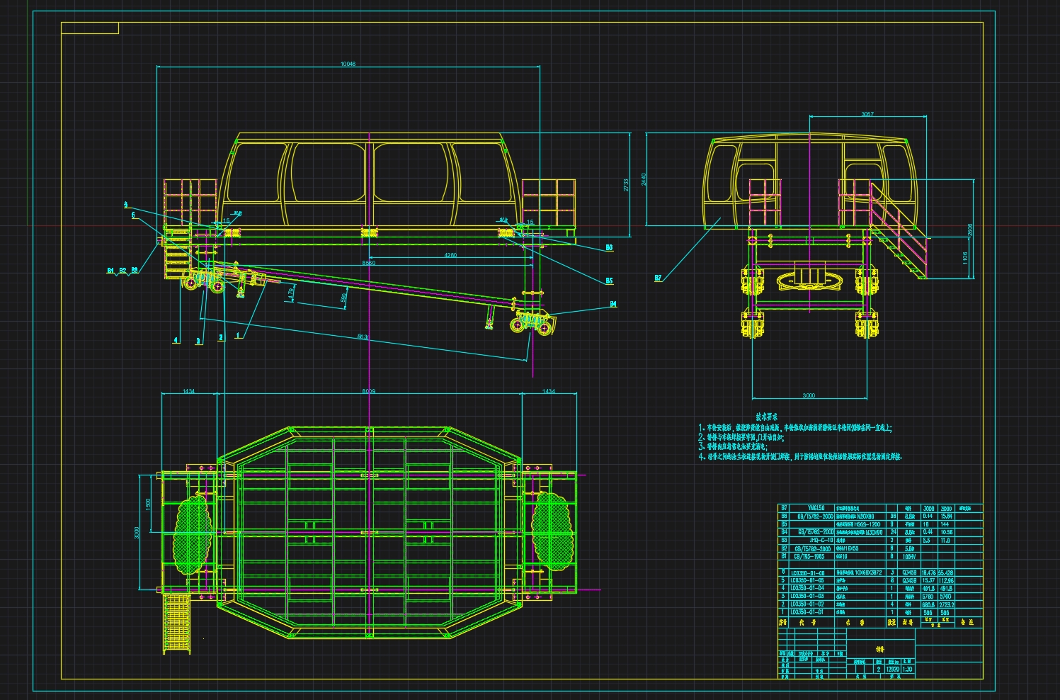Click the 15.84 weight value
The width and height of the screenshot is (1060, 700).
946,516
